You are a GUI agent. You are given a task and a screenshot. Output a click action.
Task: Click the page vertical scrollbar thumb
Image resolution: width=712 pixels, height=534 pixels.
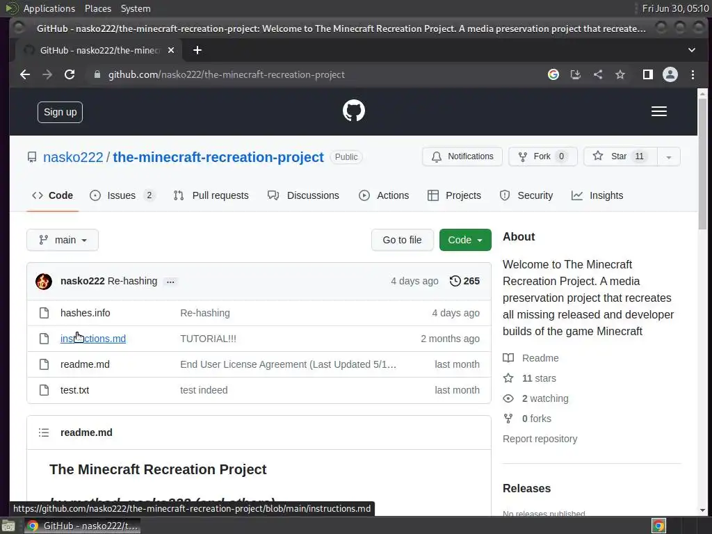[702, 163]
